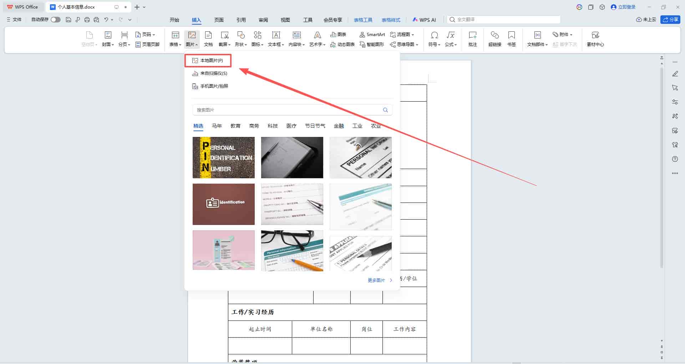Insert a comment with 批注 icon
This screenshot has width=685, height=364.
tap(473, 39)
